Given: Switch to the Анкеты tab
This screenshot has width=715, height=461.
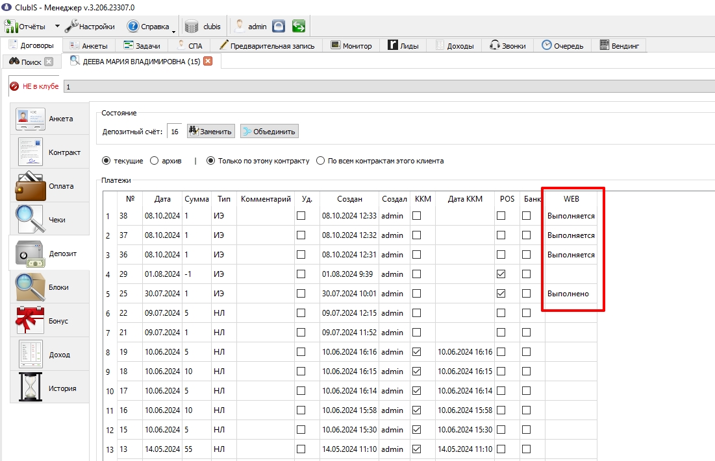Looking at the screenshot, I should tap(88, 45).
